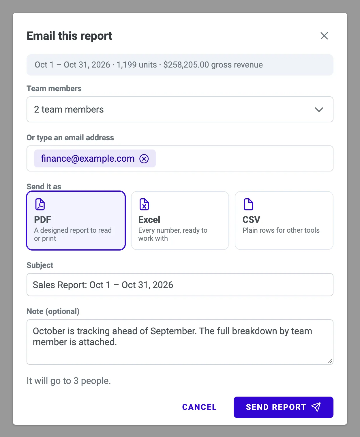The width and height of the screenshot is (360, 437).
Task: Click 'Plain rows for other tools' description
Action: pyautogui.click(x=281, y=230)
